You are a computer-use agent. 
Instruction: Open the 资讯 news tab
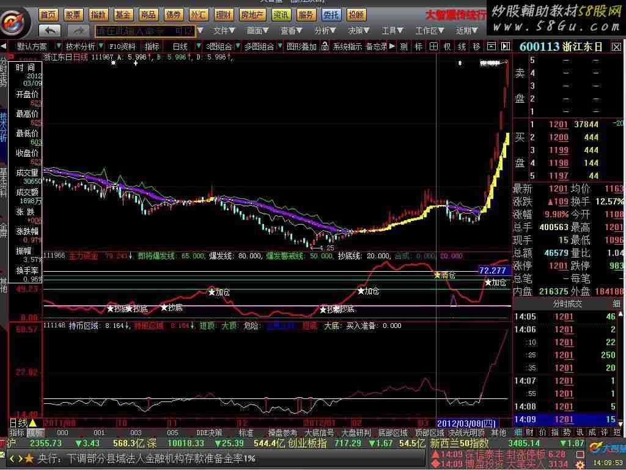(x=281, y=15)
